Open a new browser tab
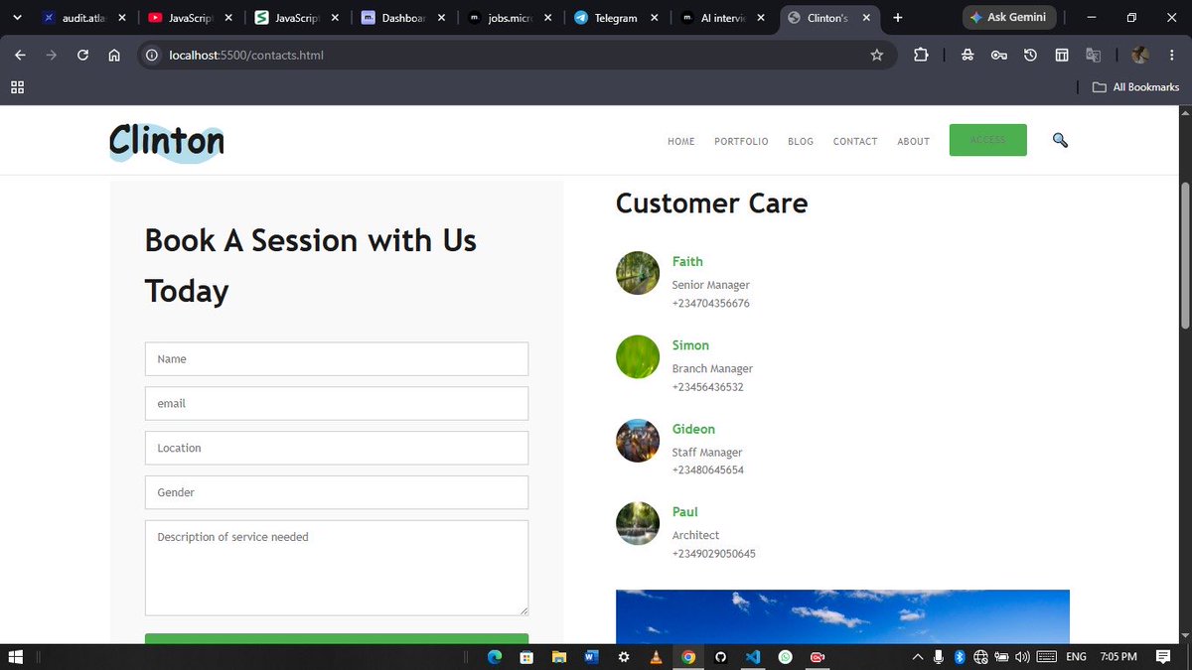 coord(898,18)
